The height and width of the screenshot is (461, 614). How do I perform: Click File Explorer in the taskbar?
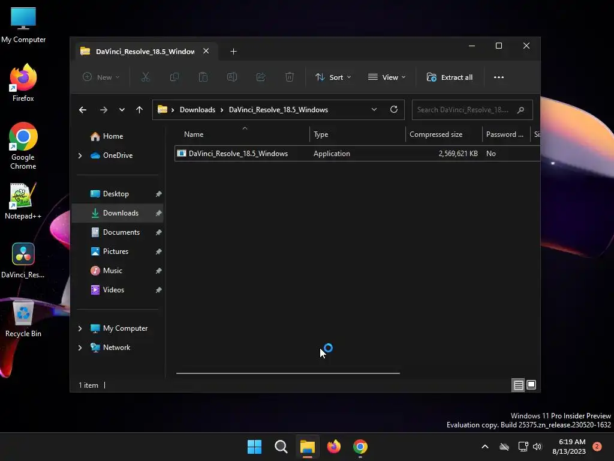(308, 447)
